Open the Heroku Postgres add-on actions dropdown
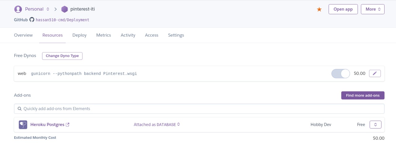This screenshot has height=157, width=396. pyautogui.click(x=375, y=125)
